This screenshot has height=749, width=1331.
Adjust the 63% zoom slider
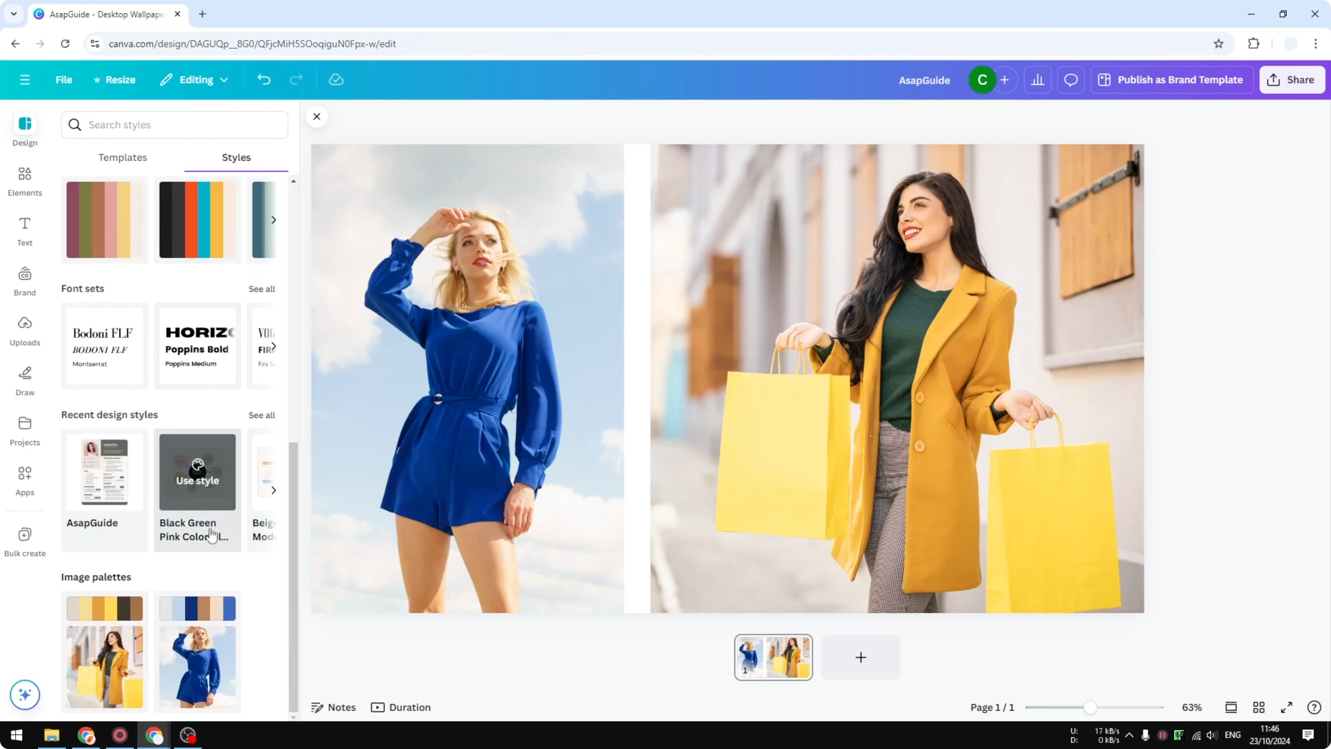pos(1090,707)
